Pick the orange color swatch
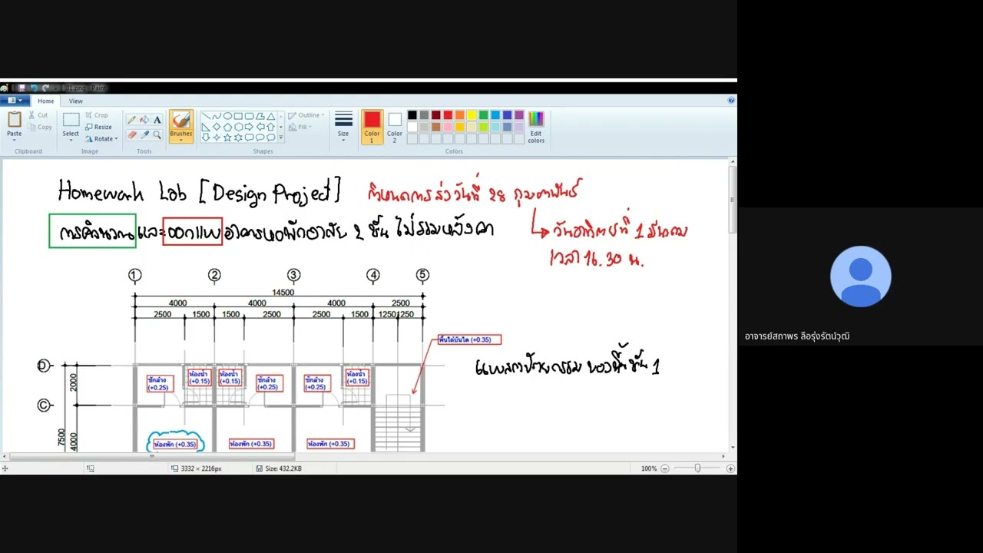Image resolution: width=983 pixels, height=553 pixels. click(x=459, y=115)
